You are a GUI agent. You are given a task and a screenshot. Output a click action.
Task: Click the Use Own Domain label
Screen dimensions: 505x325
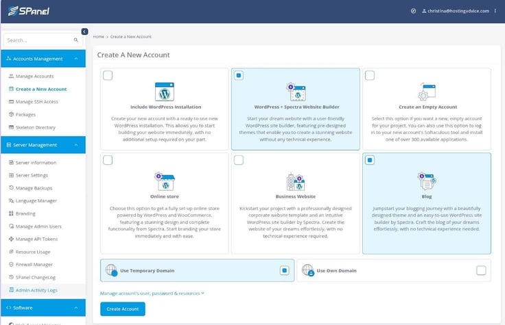click(x=337, y=270)
